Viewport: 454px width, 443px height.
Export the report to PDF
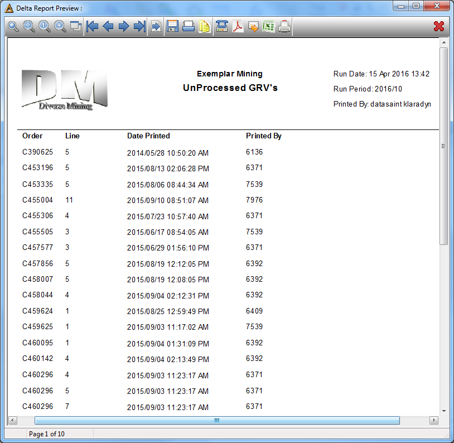coord(238,26)
